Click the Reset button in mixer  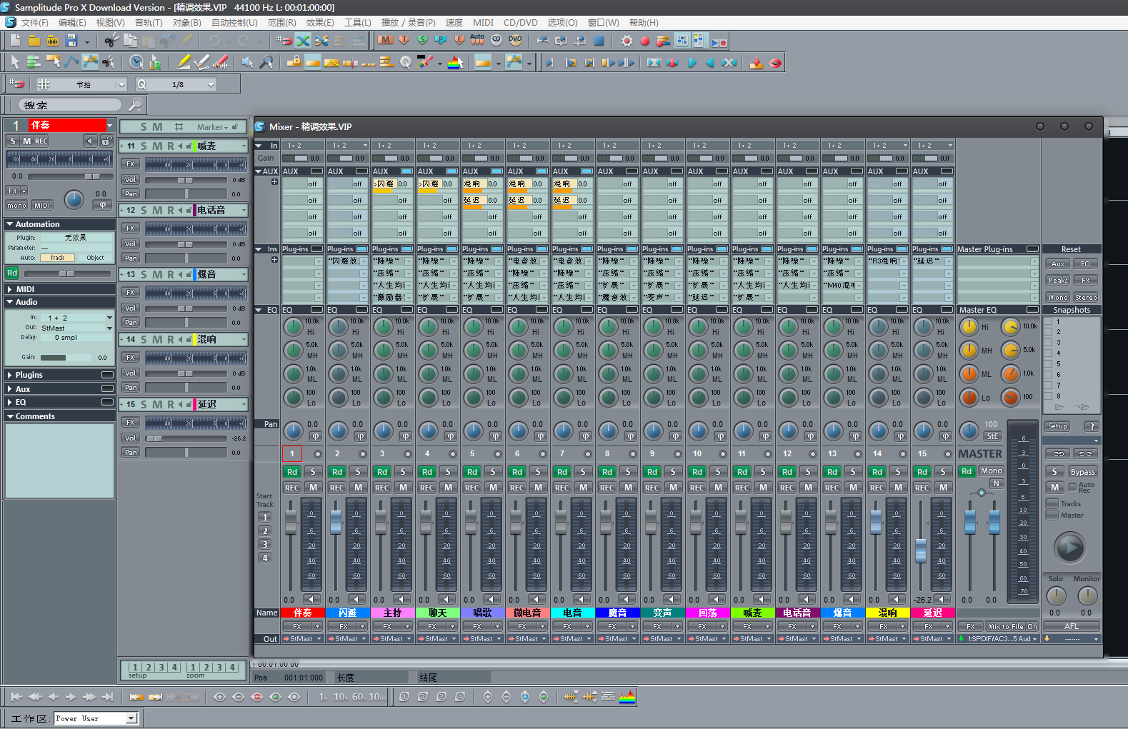(1071, 249)
